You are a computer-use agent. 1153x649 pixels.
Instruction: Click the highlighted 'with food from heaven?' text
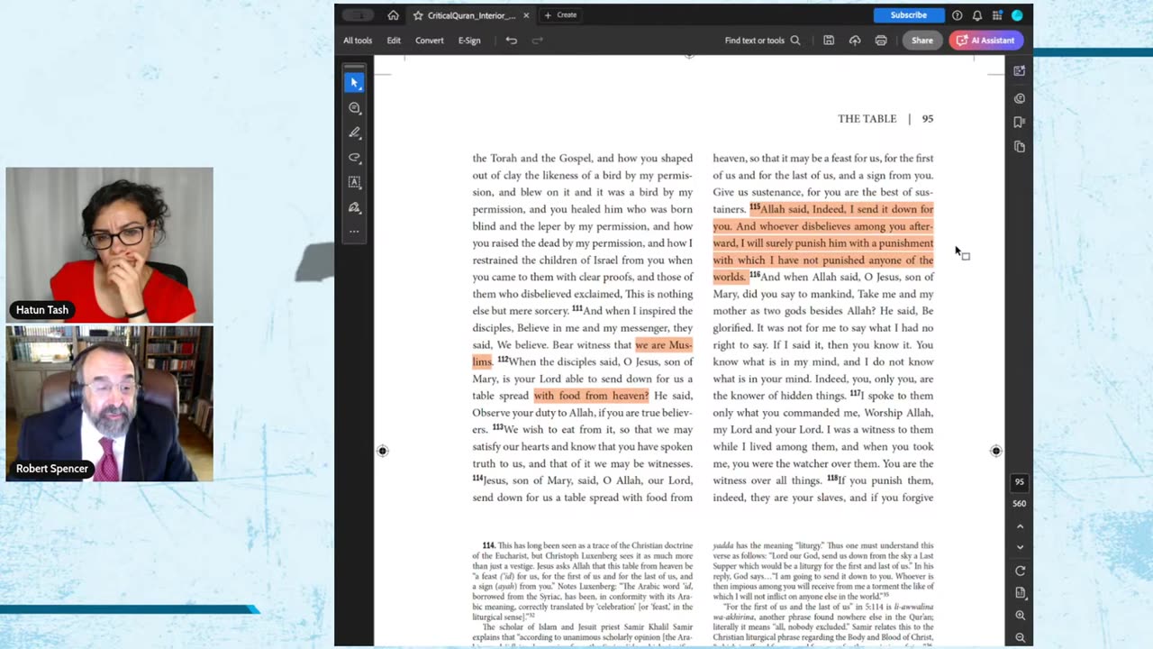click(591, 396)
